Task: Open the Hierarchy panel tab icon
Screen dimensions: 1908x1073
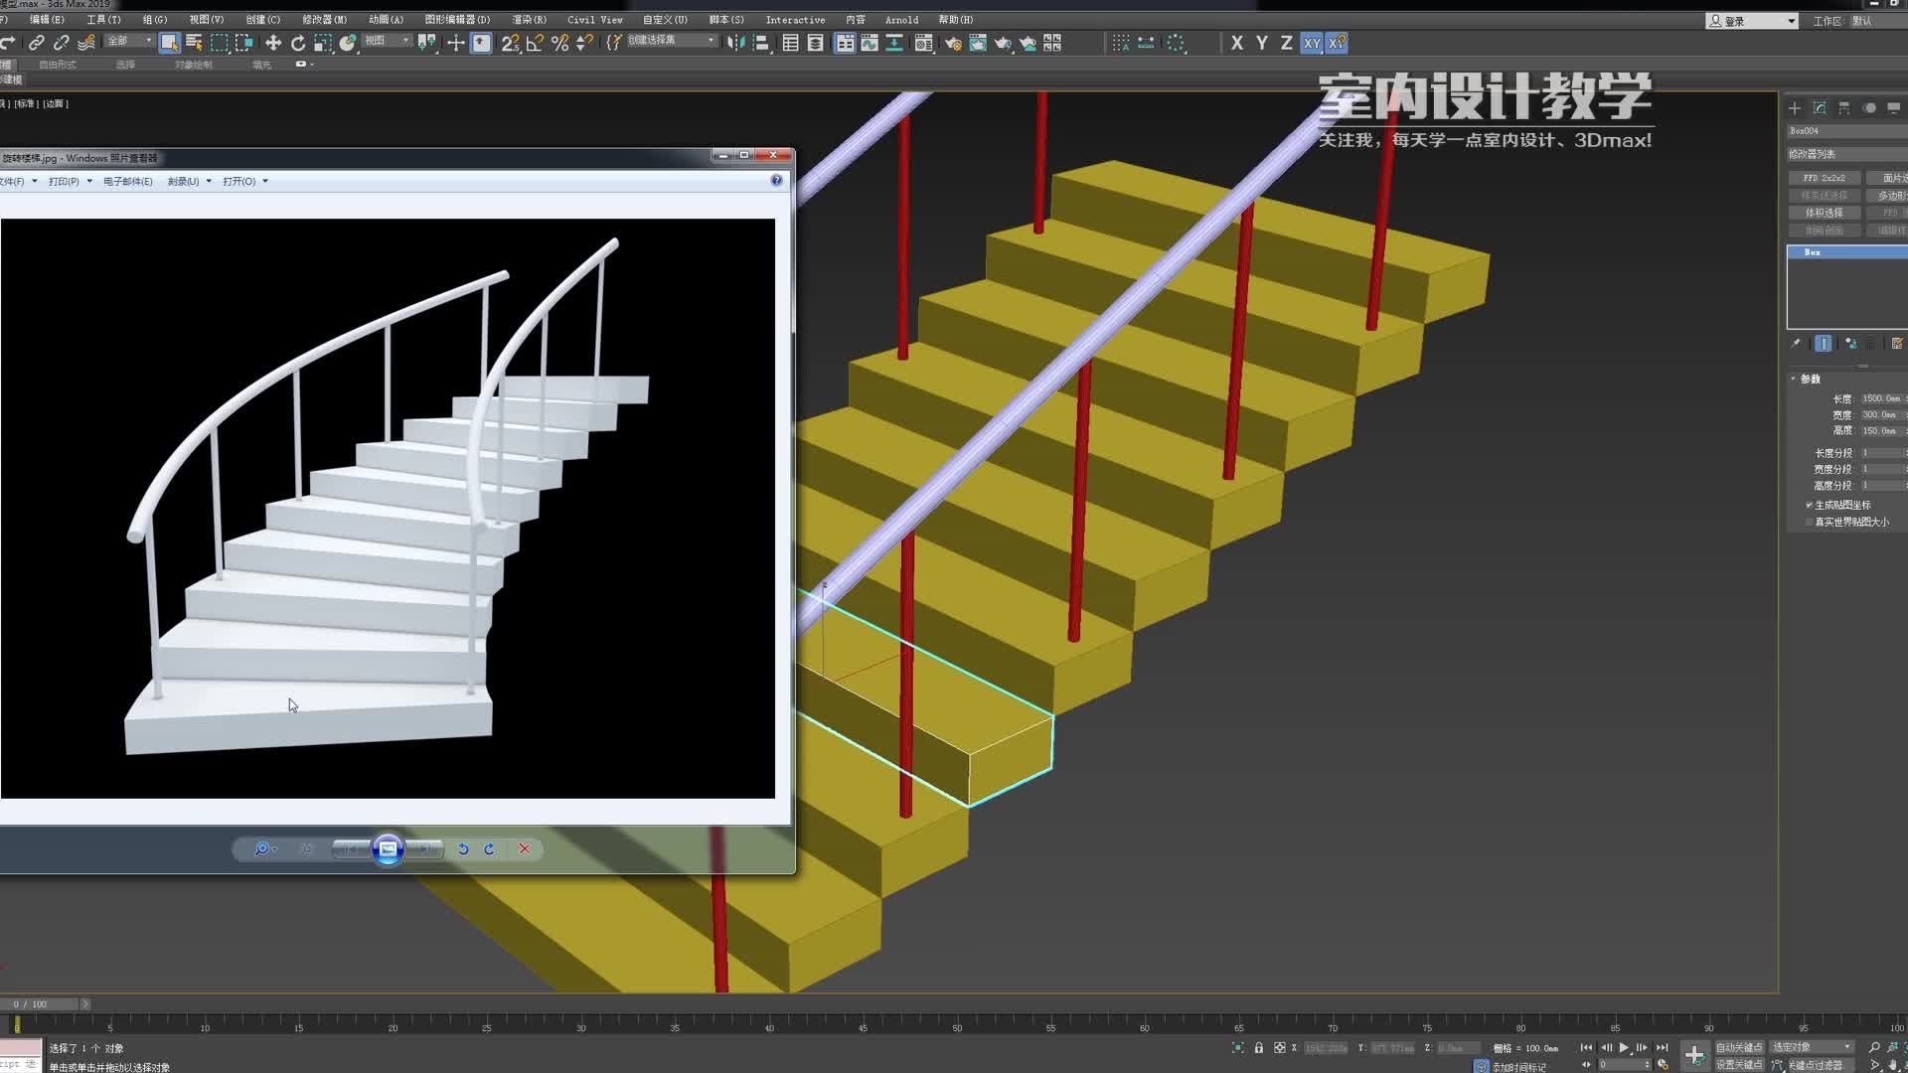Action: (1844, 108)
